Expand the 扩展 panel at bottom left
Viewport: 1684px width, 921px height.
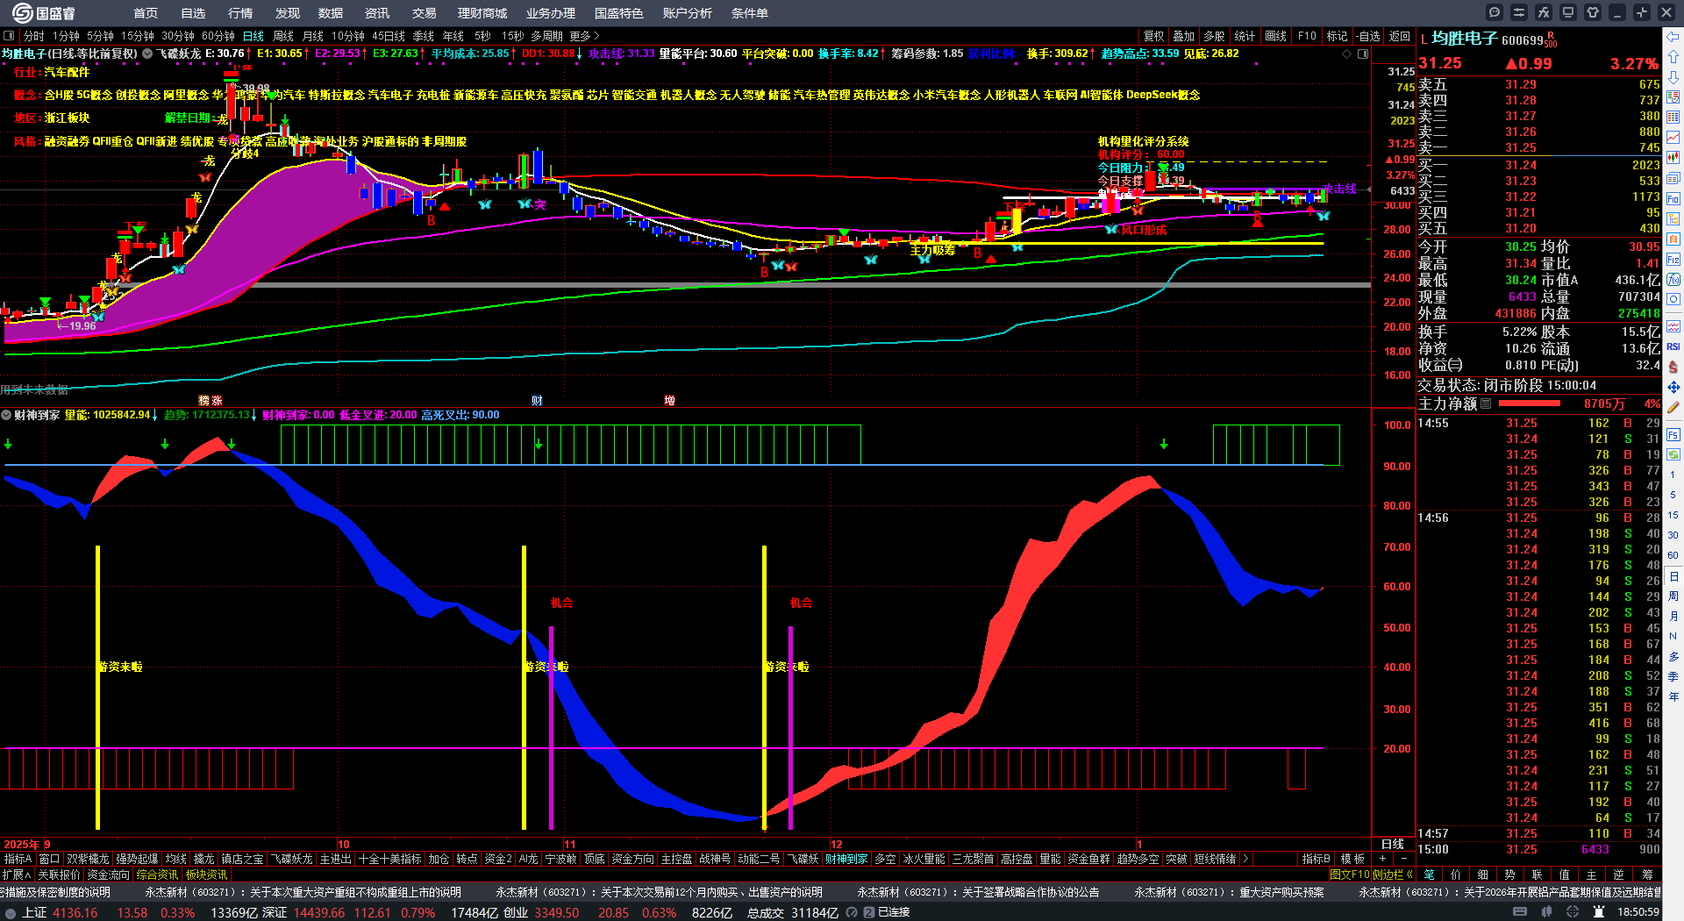[17, 875]
